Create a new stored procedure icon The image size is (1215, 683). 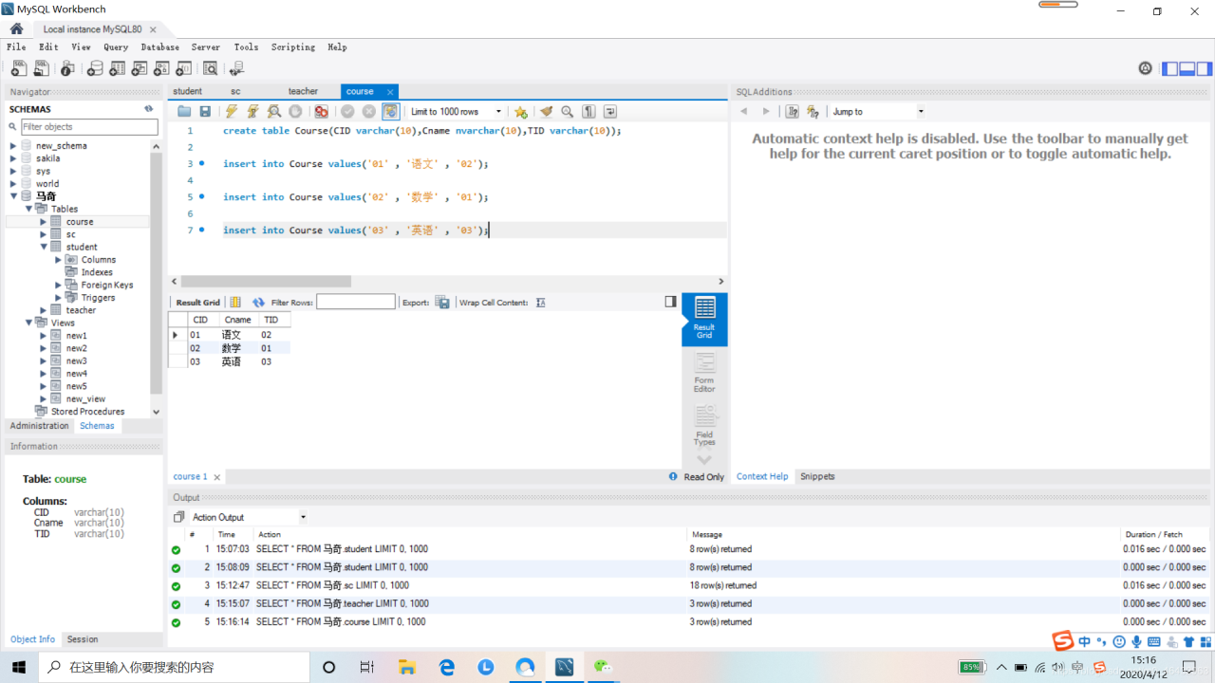click(161, 68)
